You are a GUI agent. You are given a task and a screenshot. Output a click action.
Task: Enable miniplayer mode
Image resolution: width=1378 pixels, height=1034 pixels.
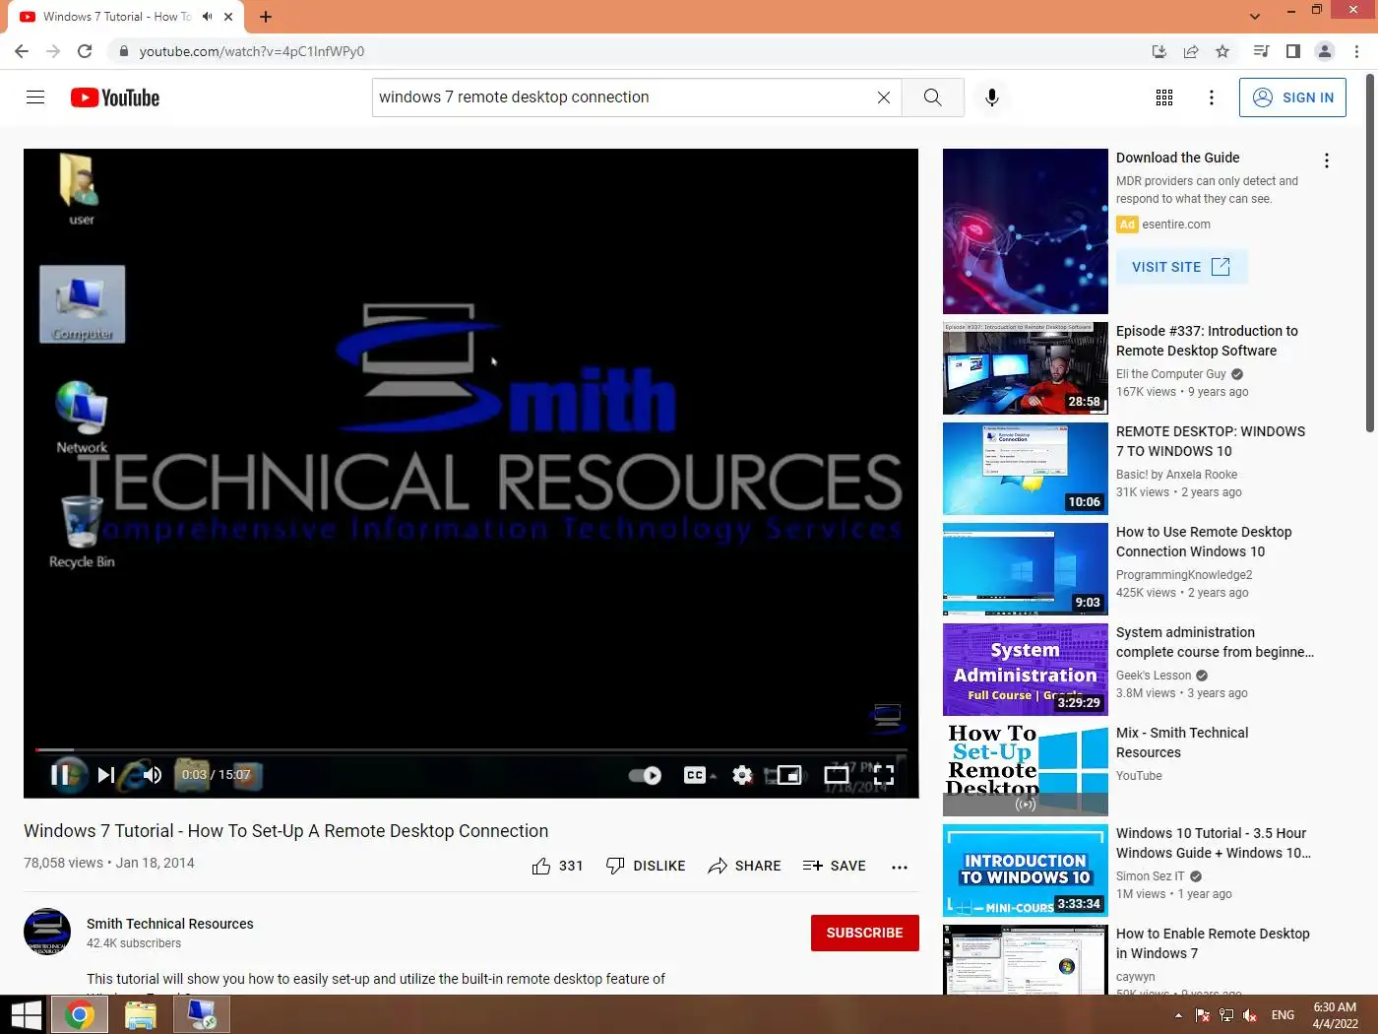click(x=789, y=775)
